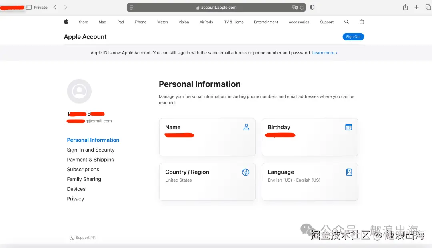The height and width of the screenshot is (248, 432).
Task: Open the Support menu
Action: click(x=327, y=22)
